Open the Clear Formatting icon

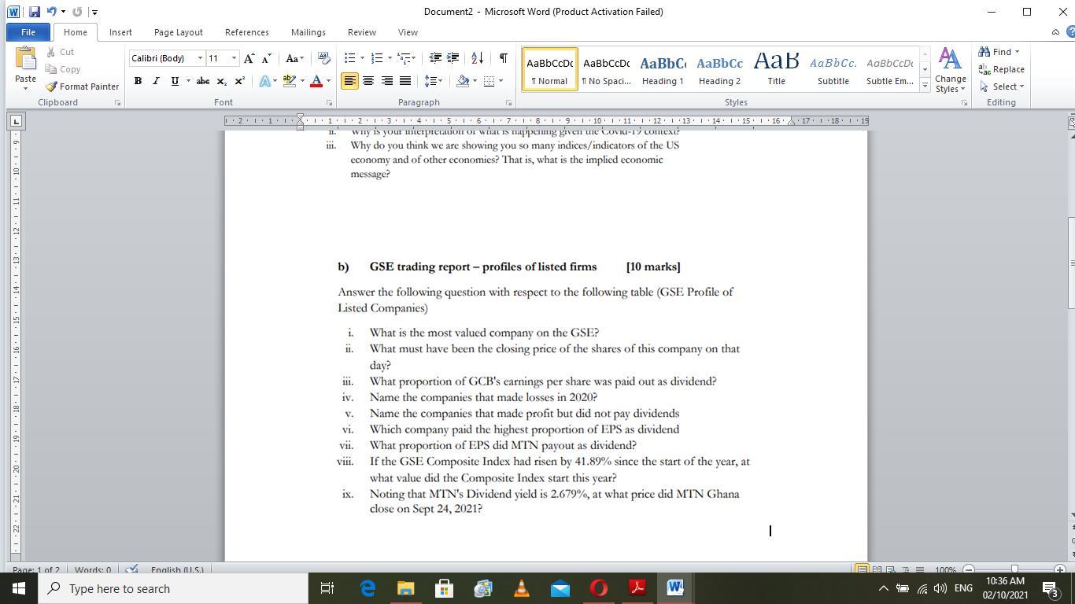(323, 57)
